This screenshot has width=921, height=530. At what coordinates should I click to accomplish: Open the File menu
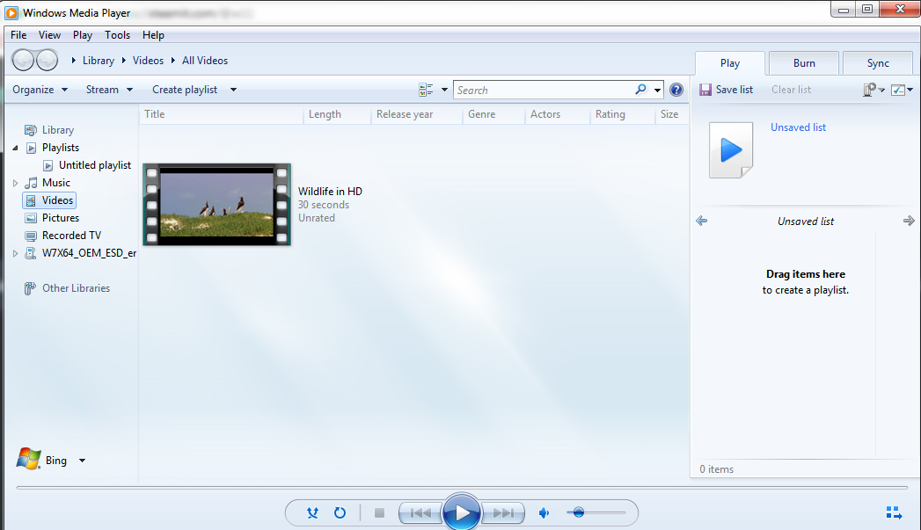(18, 34)
